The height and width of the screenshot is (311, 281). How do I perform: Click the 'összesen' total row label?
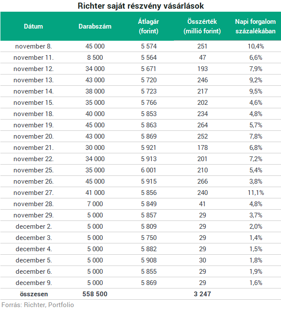(x=34, y=294)
